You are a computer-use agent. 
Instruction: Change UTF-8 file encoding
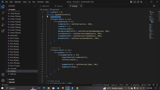click(121, 85)
